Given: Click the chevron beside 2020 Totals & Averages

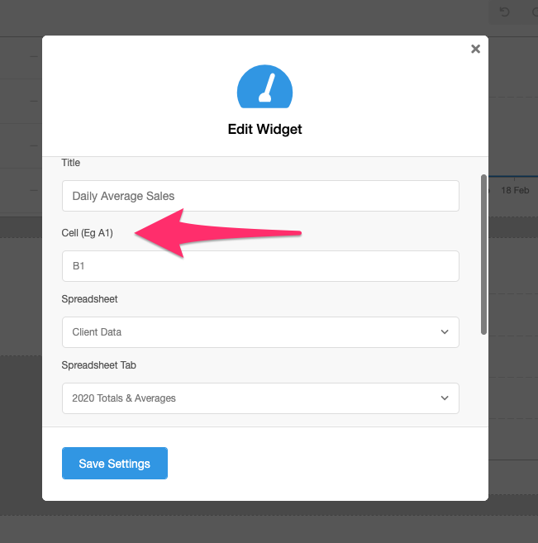Looking at the screenshot, I should point(445,398).
